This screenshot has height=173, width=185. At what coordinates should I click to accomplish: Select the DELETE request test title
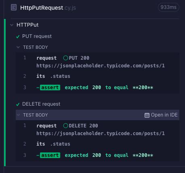(41, 104)
